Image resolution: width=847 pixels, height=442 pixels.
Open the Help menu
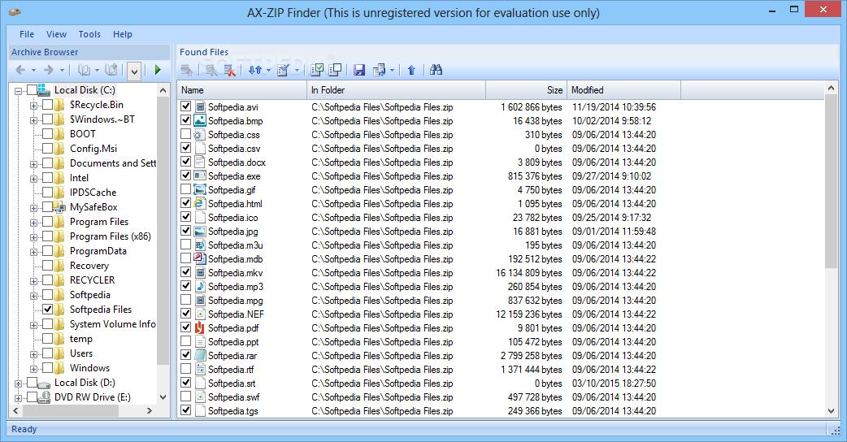point(123,34)
